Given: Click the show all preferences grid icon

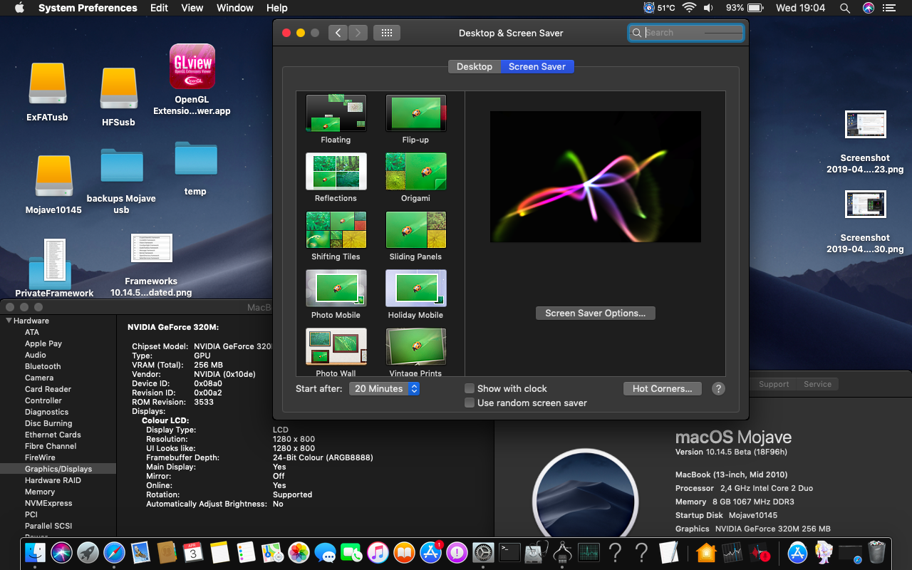Looking at the screenshot, I should point(386,33).
